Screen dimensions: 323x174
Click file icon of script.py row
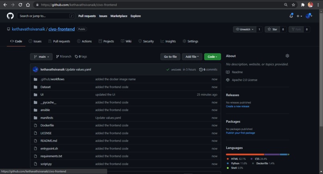(x=35, y=164)
